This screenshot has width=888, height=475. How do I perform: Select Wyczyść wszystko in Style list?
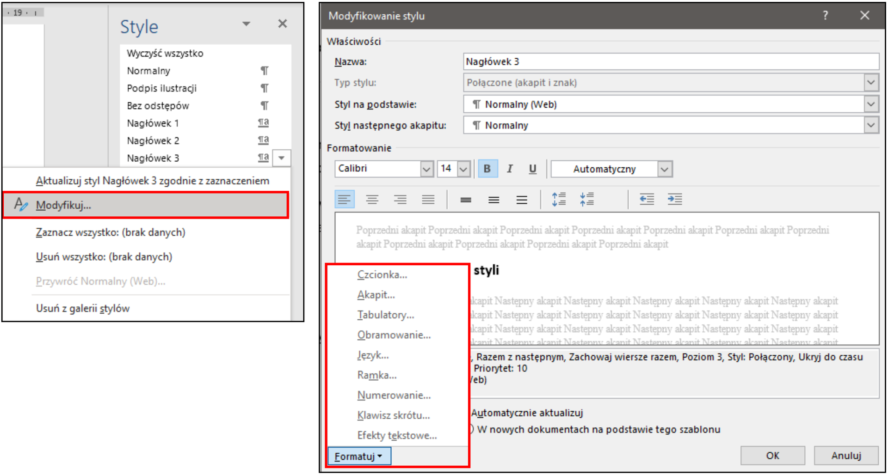coord(165,53)
